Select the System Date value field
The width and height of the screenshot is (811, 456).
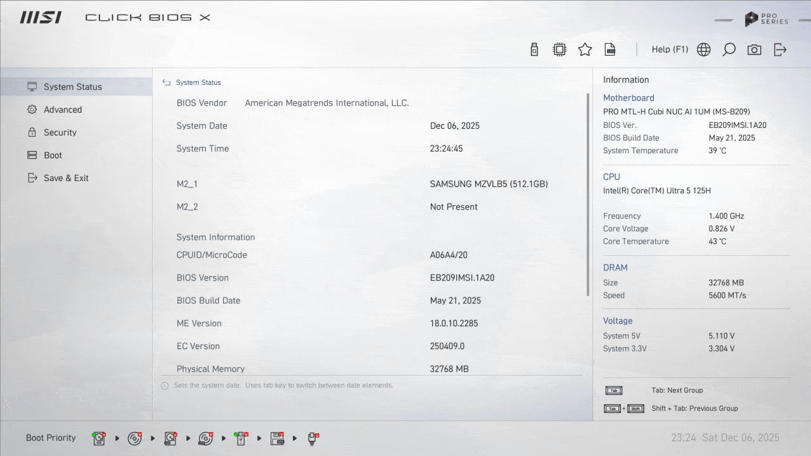454,126
